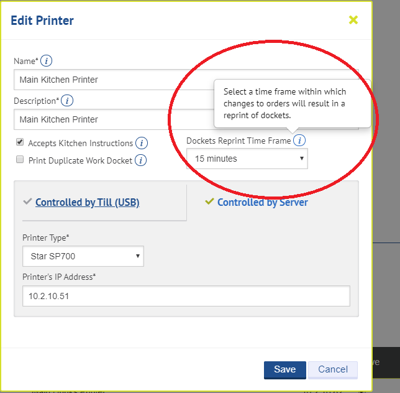Viewport: 400px width, 393px height.
Task: Save the printer settings
Action: pos(285,370)
